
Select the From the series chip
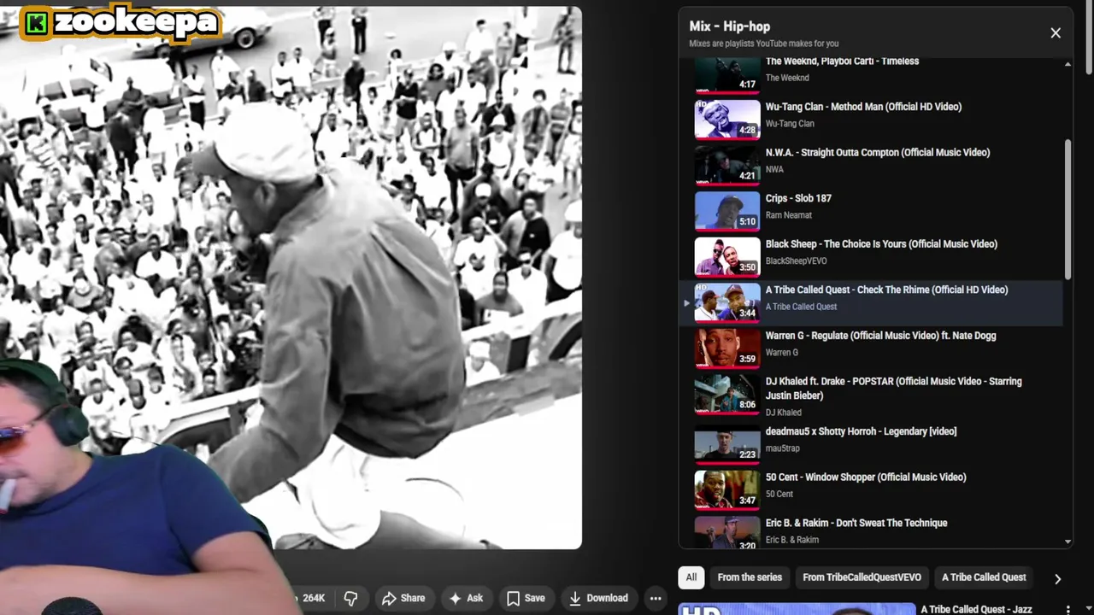click(x=750, y=577)
